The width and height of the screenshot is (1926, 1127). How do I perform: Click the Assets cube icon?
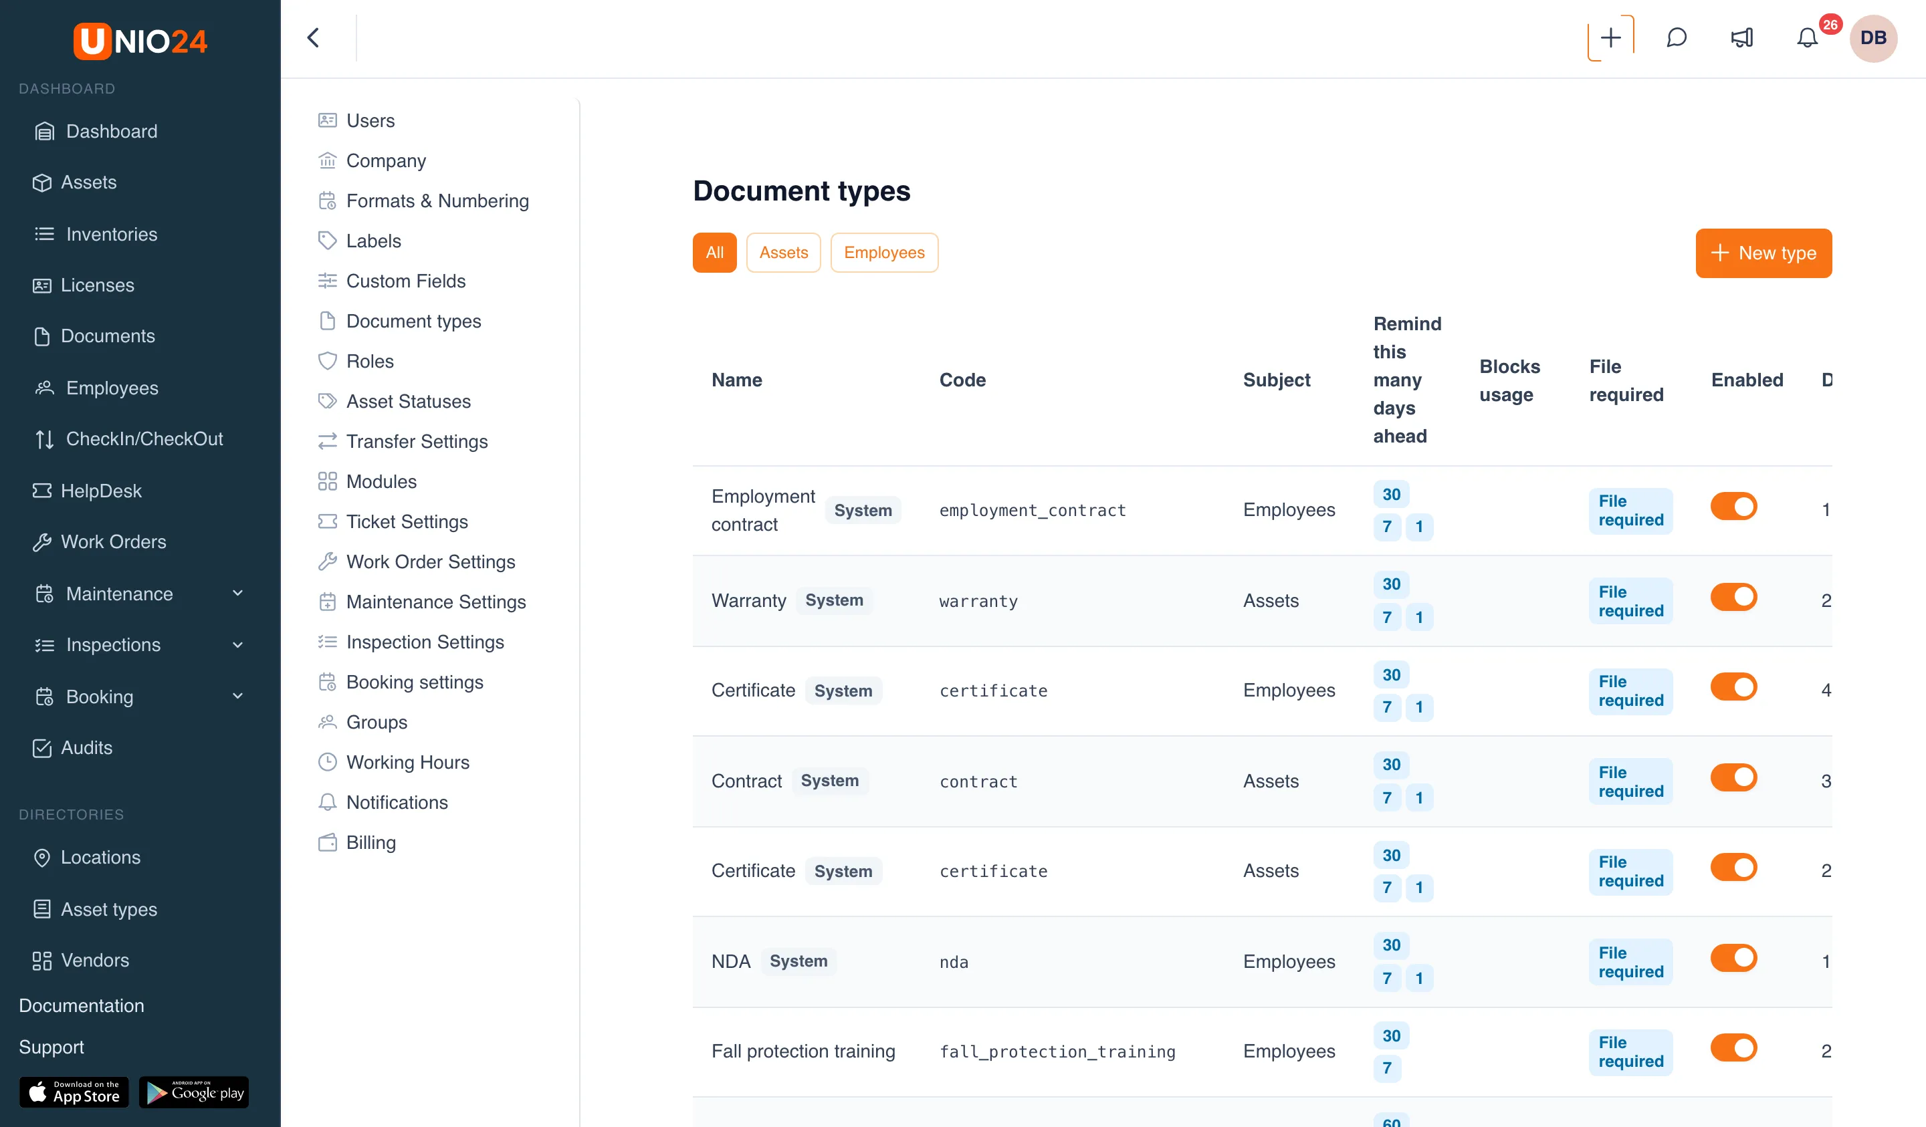click(42, 182)
